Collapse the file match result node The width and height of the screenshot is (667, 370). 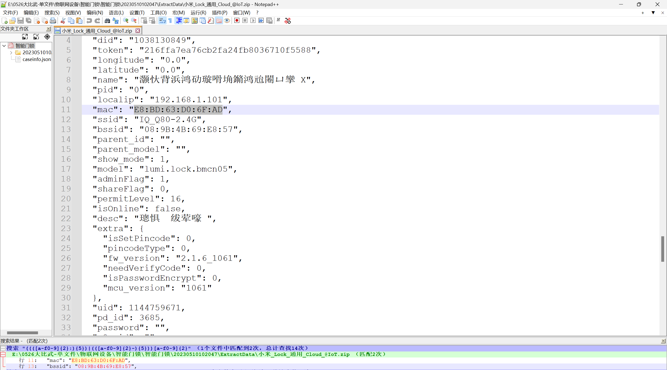(x=3, y=354)
